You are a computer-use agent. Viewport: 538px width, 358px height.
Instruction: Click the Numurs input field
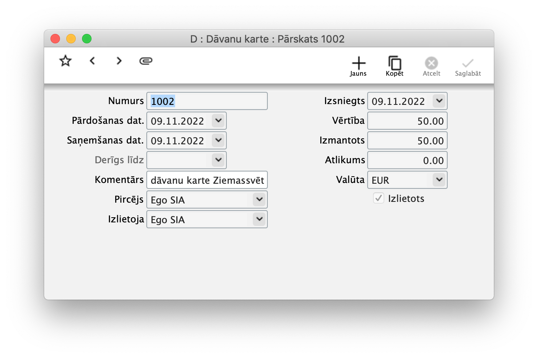(x=207, y=101)
